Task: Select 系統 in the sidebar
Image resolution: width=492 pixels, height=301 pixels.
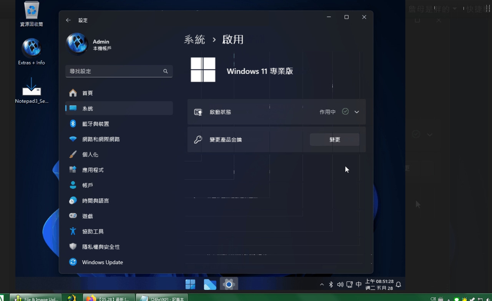Action: pos(119,108)
